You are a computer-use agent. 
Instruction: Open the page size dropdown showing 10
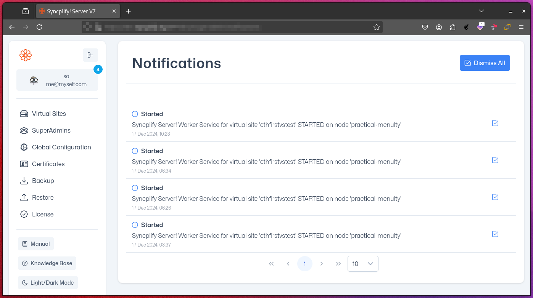[x=362, y=263]
